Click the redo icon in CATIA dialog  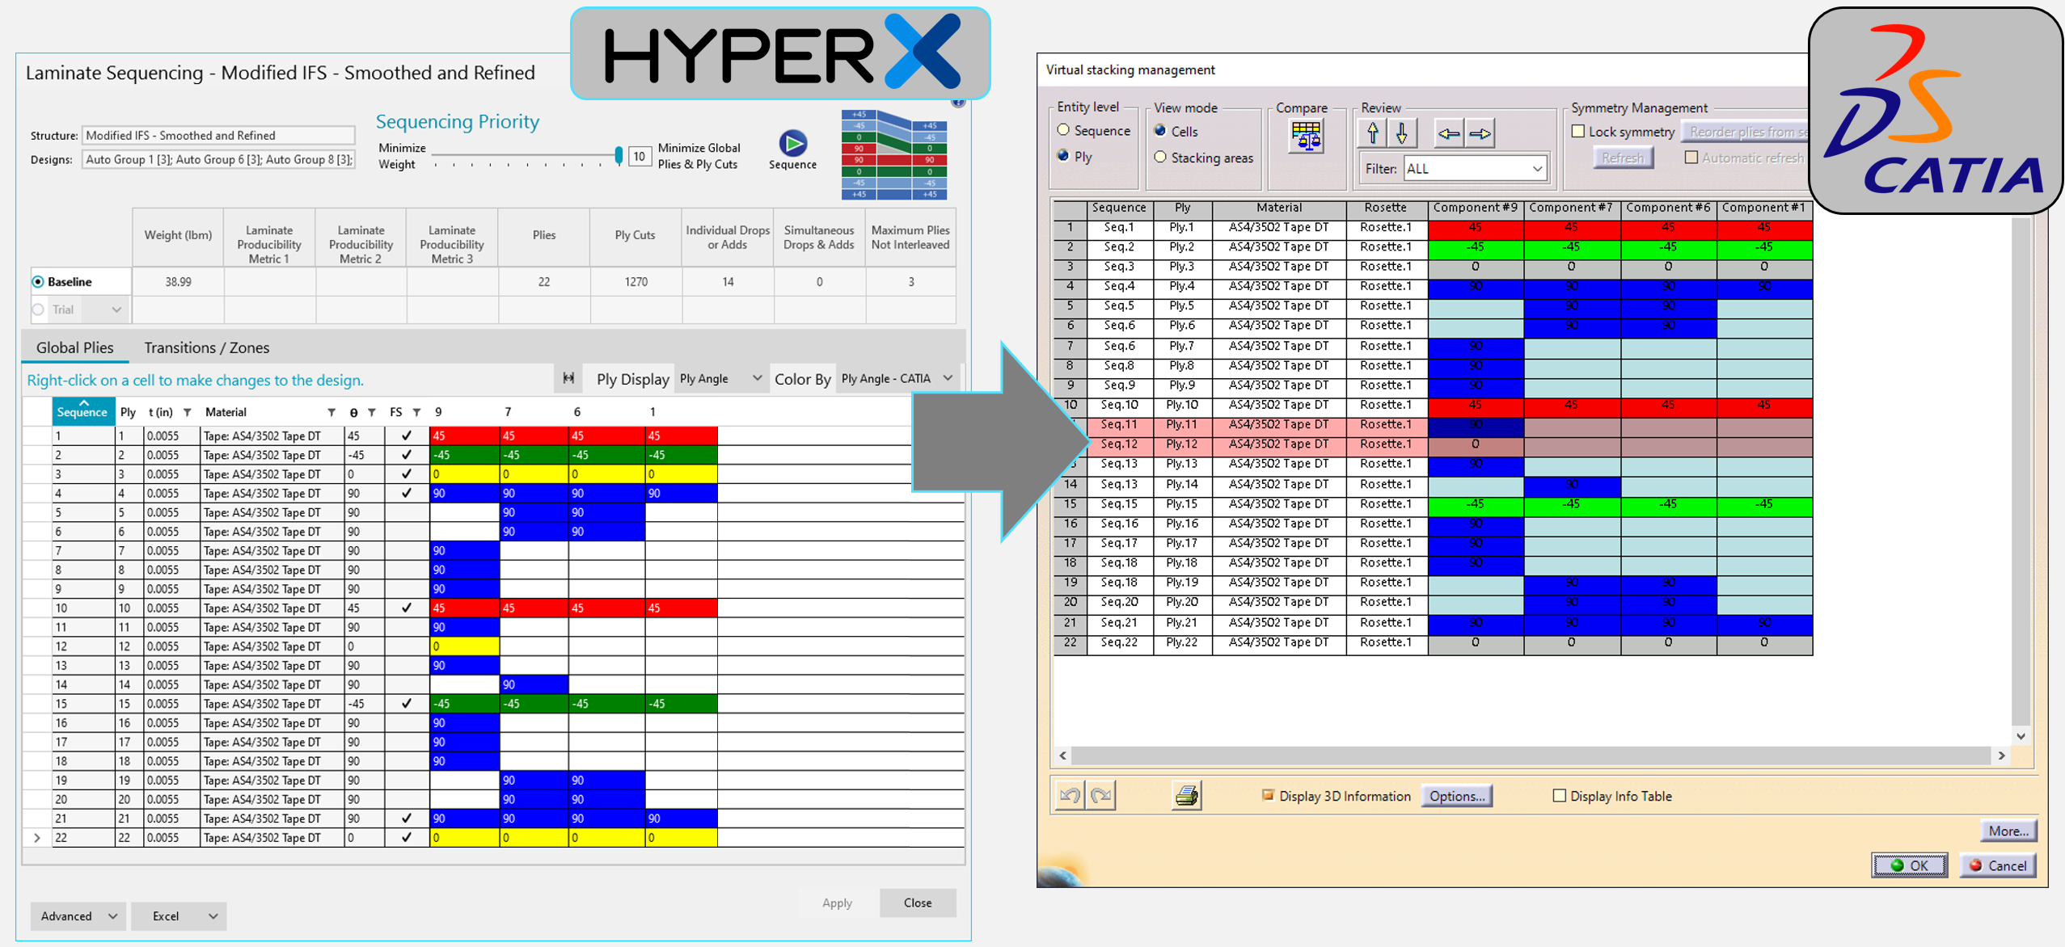(1101, 796)
